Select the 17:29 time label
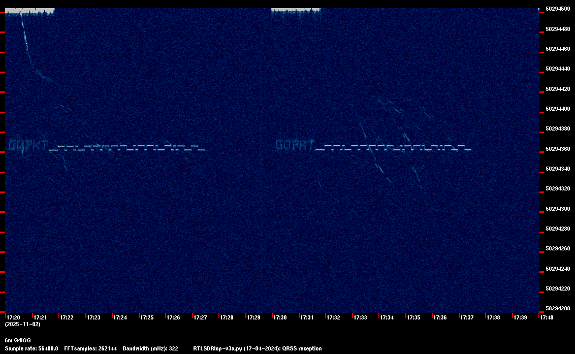The width and height of the screenshot is (575, 354). point(254,317)
